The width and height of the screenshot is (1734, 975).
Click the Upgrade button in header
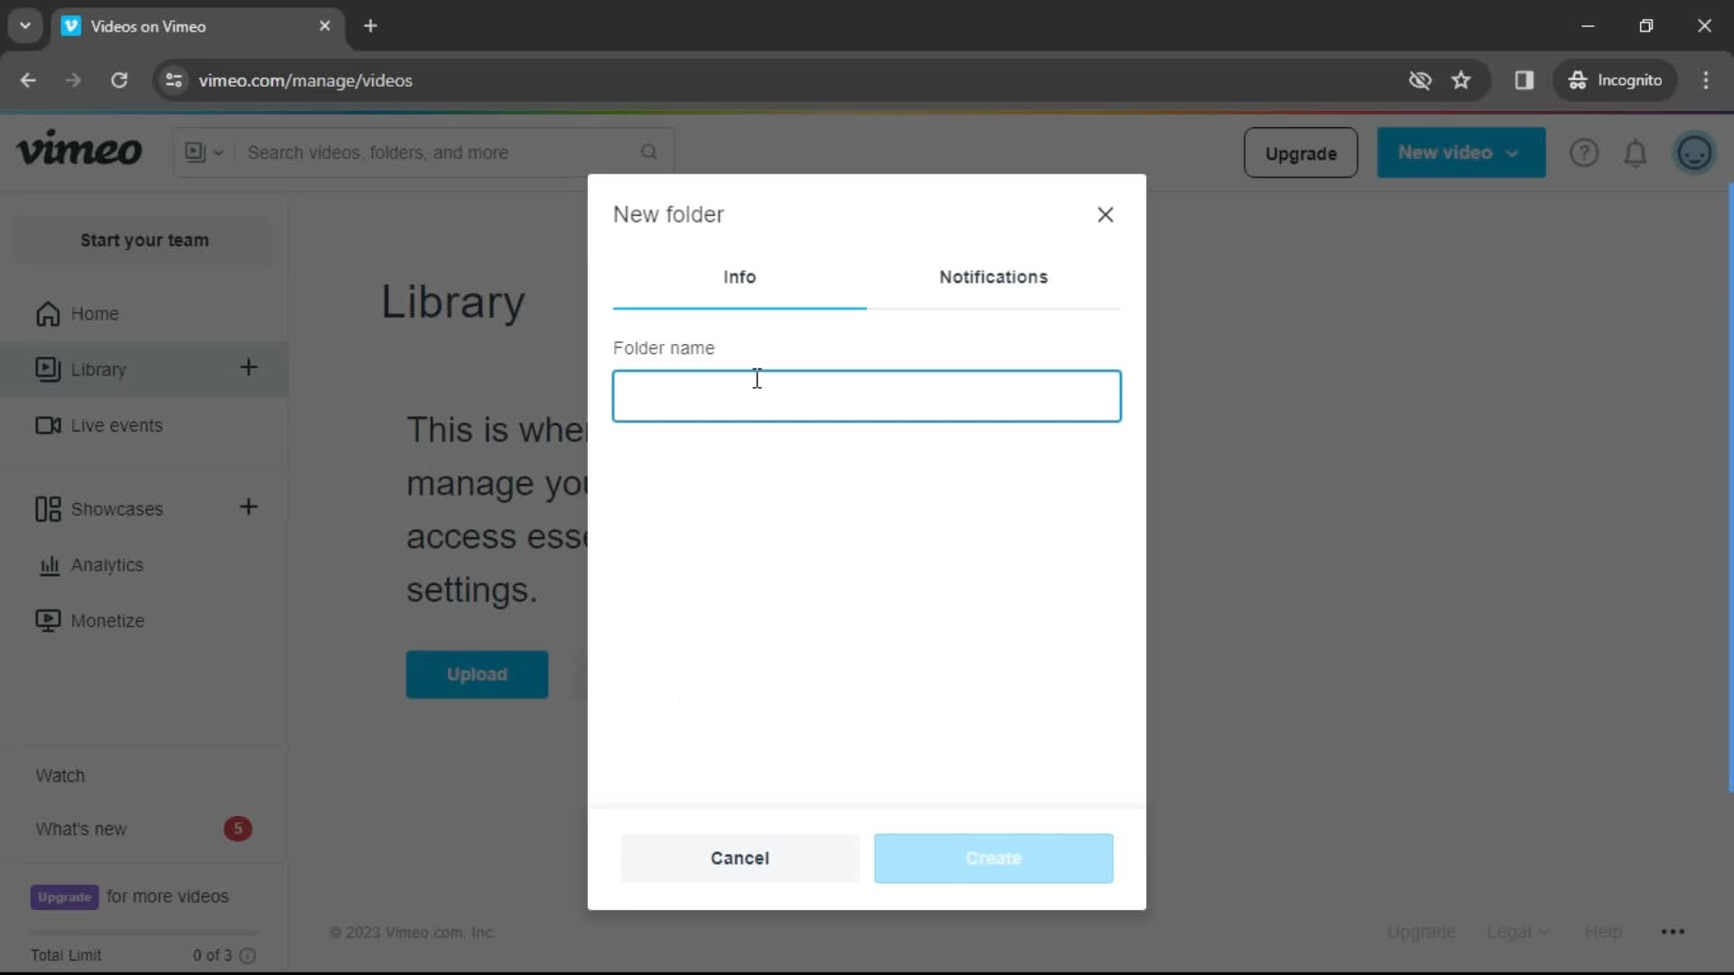tap(1300, 153)
